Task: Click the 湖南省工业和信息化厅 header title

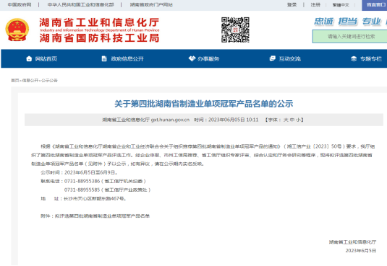Action: (x=99, y=22)
